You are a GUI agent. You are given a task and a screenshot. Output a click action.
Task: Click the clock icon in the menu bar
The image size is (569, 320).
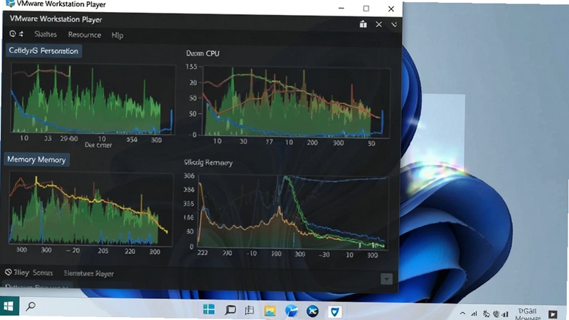[13, 33]
